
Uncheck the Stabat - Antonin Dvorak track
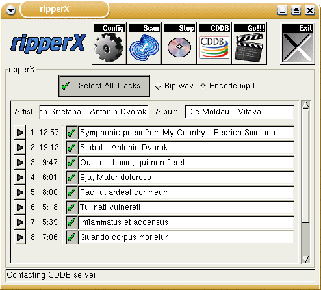point(71,148)
